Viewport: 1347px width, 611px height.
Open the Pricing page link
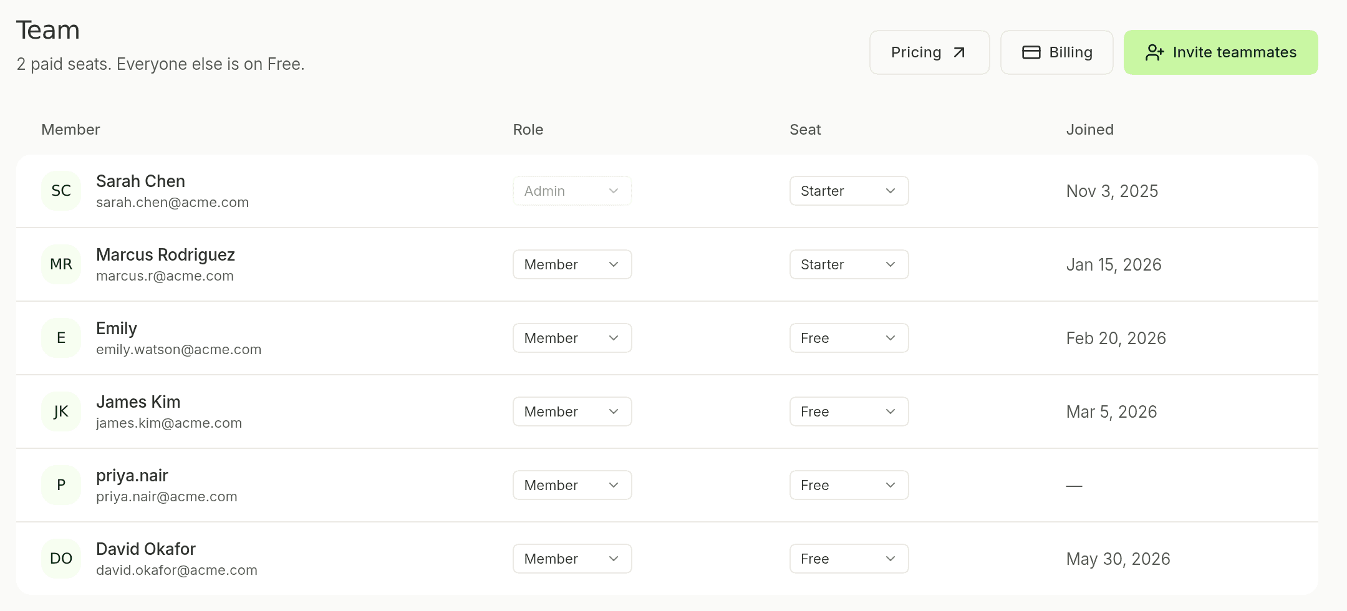(x=929, y=52)
